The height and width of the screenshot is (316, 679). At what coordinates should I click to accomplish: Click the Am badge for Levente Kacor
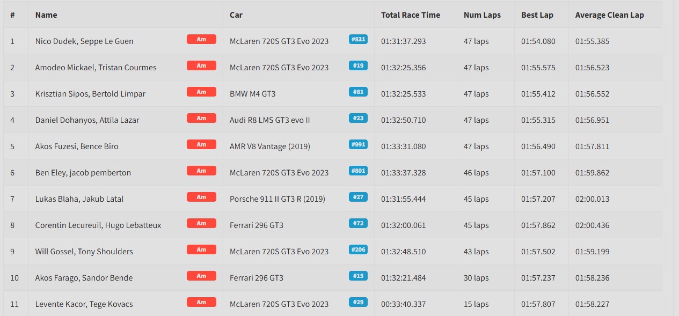[x=201, y=302]
